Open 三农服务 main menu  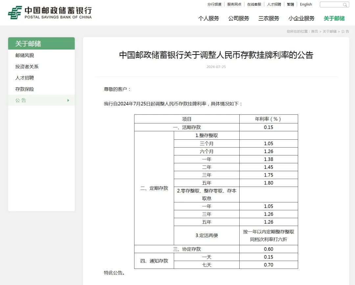[x=269, y=18]
